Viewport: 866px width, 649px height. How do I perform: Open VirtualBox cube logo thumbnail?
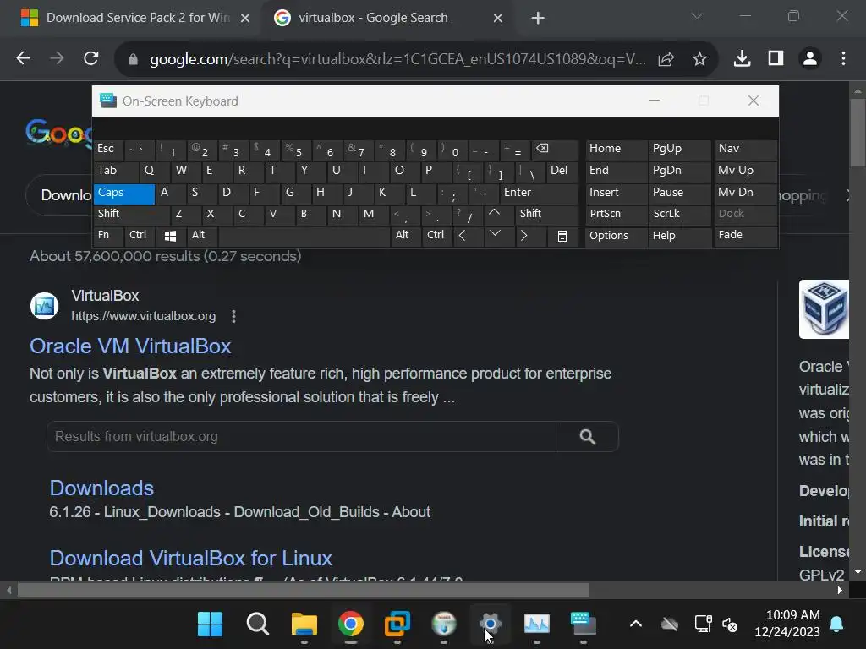pyautogui.click(x=824, y=309)
